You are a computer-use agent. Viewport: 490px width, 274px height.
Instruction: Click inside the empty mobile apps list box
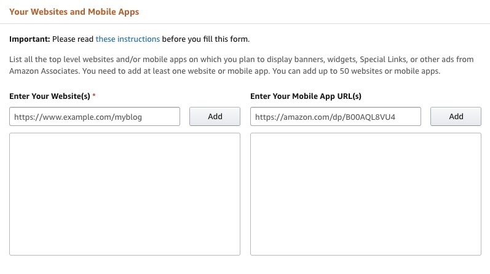[366, 194]
